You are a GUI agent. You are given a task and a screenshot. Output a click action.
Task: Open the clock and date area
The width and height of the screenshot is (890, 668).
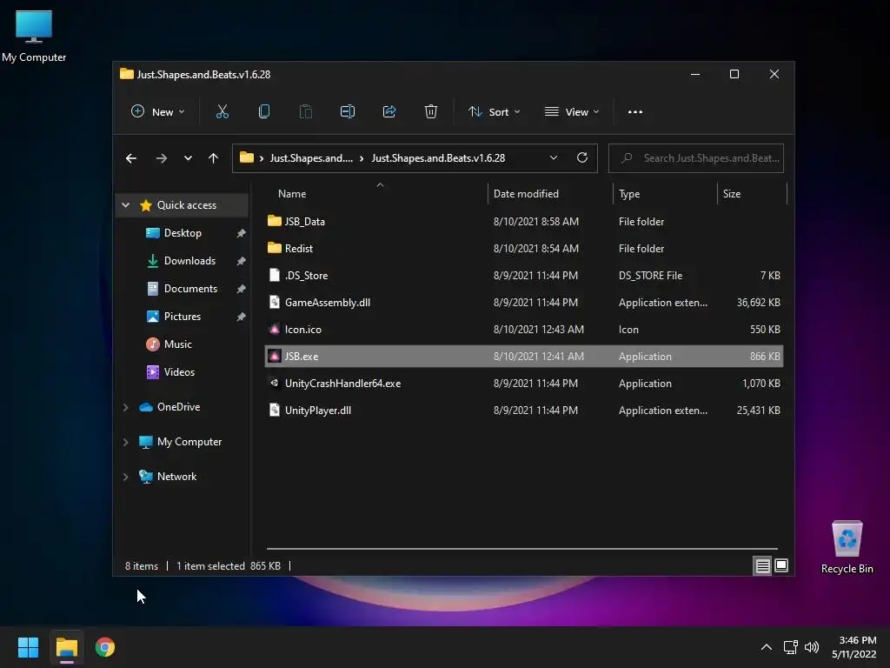pyautogui.click(x=854, y=647)
